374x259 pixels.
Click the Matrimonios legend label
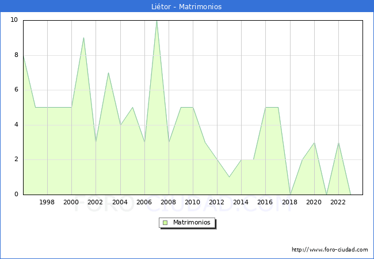(x=192, y=222)
